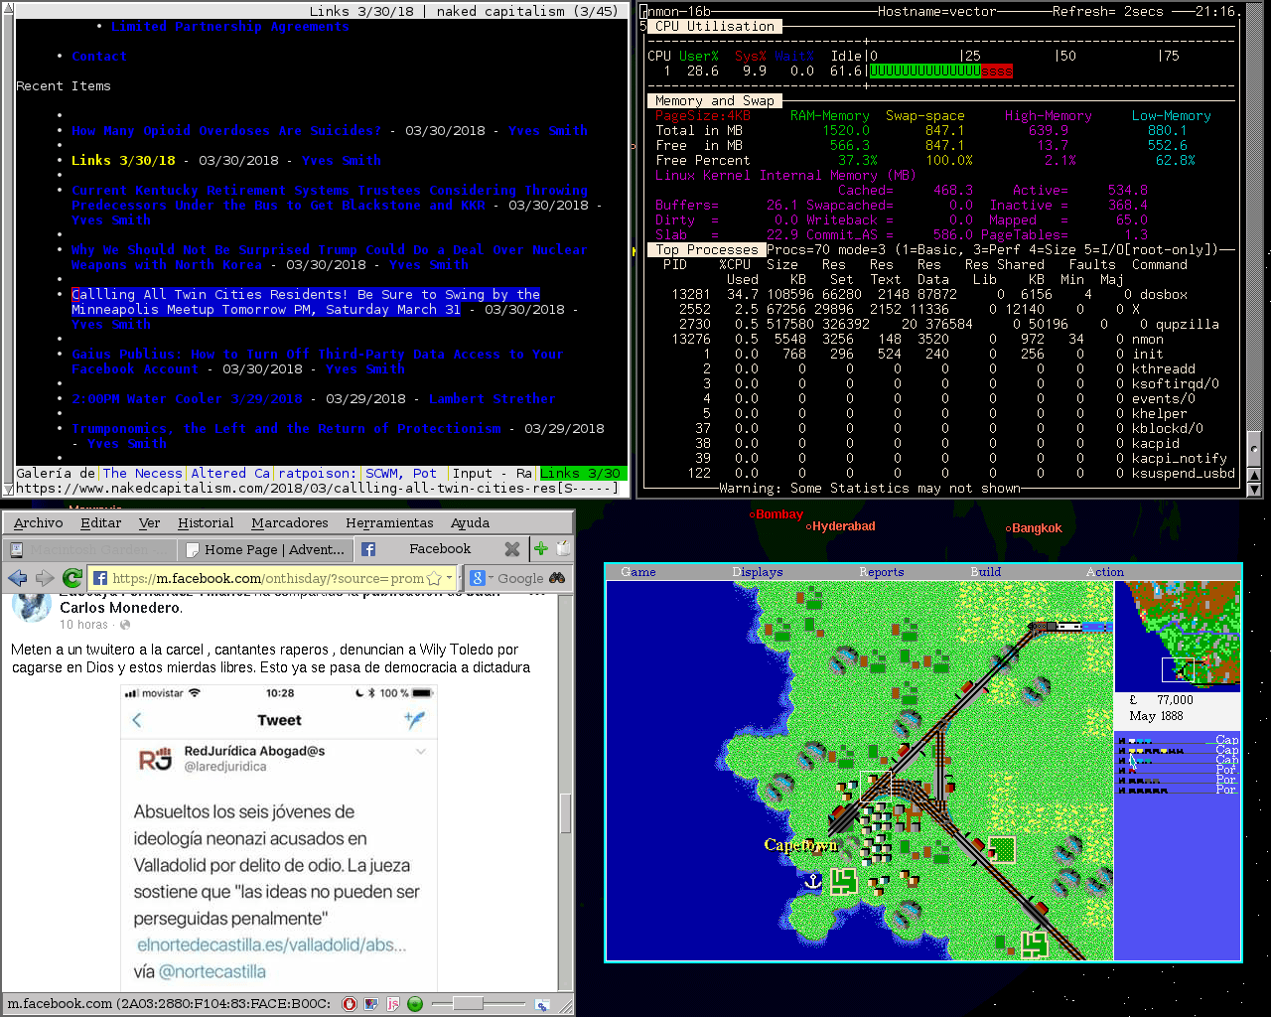
Task: Open a new tab with the green plus
Action: pos(540,548)
